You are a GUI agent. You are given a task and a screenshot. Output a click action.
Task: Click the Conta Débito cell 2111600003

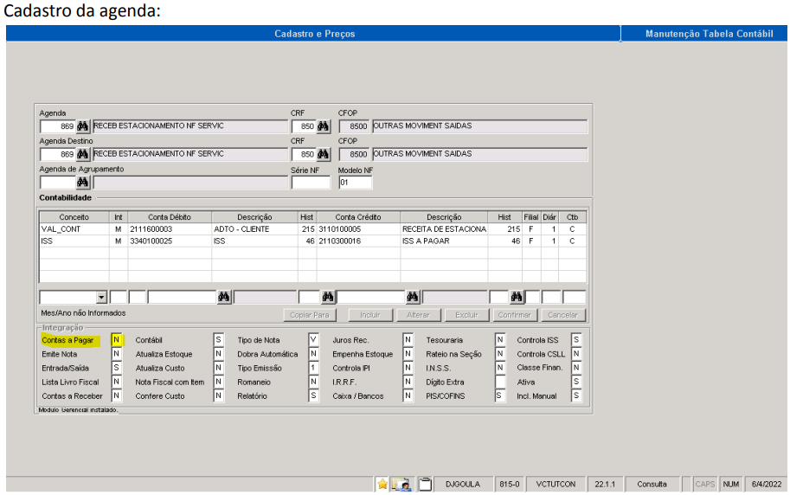pyautogui.click(x=170, y=229)
